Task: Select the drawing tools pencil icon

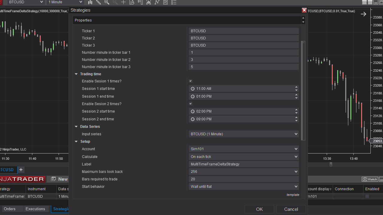Action: (98, 2)
